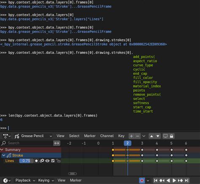Screen dimensions: 200x184
Task: Open the Key menu
Action: coord(121,136)
